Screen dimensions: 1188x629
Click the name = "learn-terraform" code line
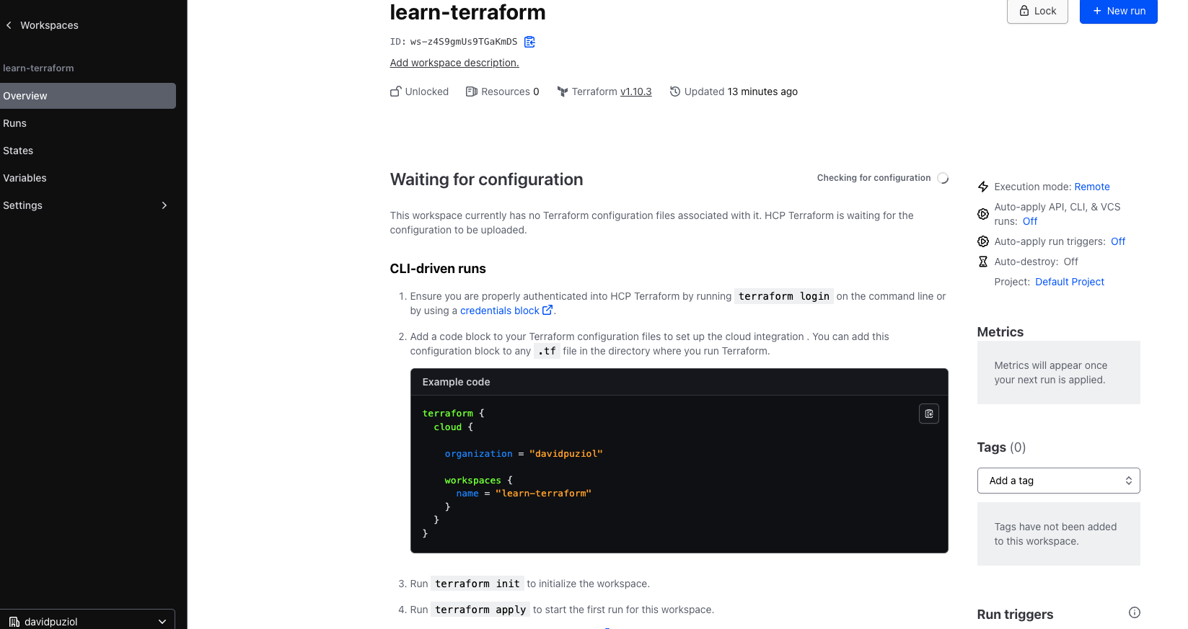(524, 494)
